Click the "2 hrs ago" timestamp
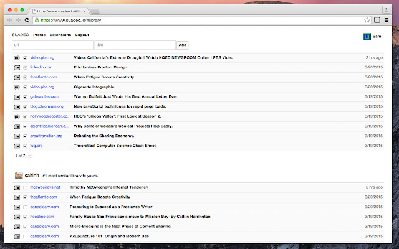The height and width of the screenshot is (249, 399). click(x=374, y=57)
